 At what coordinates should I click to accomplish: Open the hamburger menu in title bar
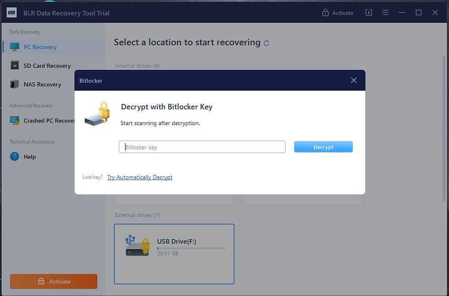click(x=385, y=12)
